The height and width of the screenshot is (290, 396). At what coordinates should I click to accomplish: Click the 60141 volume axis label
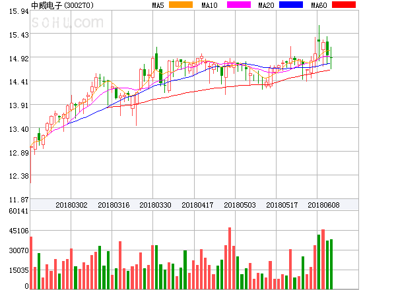click(18, 211)
